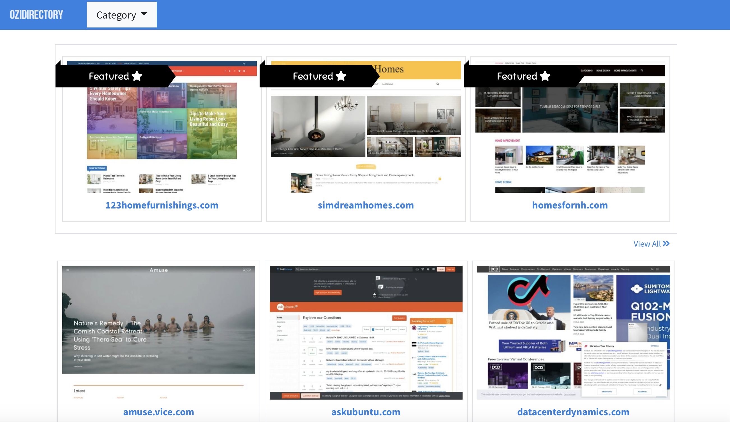Open the 123homefurnishings.com link

[162, 205]
